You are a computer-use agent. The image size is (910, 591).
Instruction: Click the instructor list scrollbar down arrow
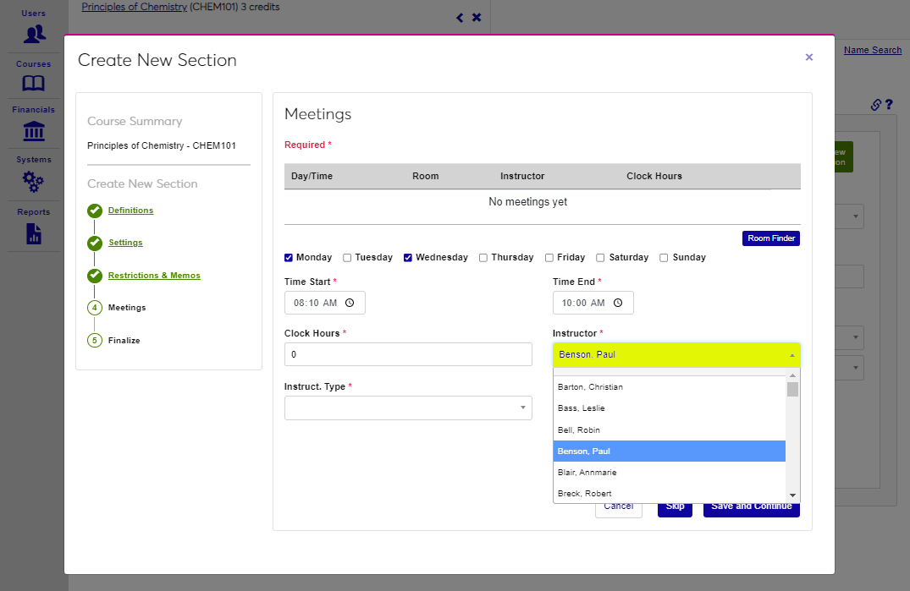(792, 495)
